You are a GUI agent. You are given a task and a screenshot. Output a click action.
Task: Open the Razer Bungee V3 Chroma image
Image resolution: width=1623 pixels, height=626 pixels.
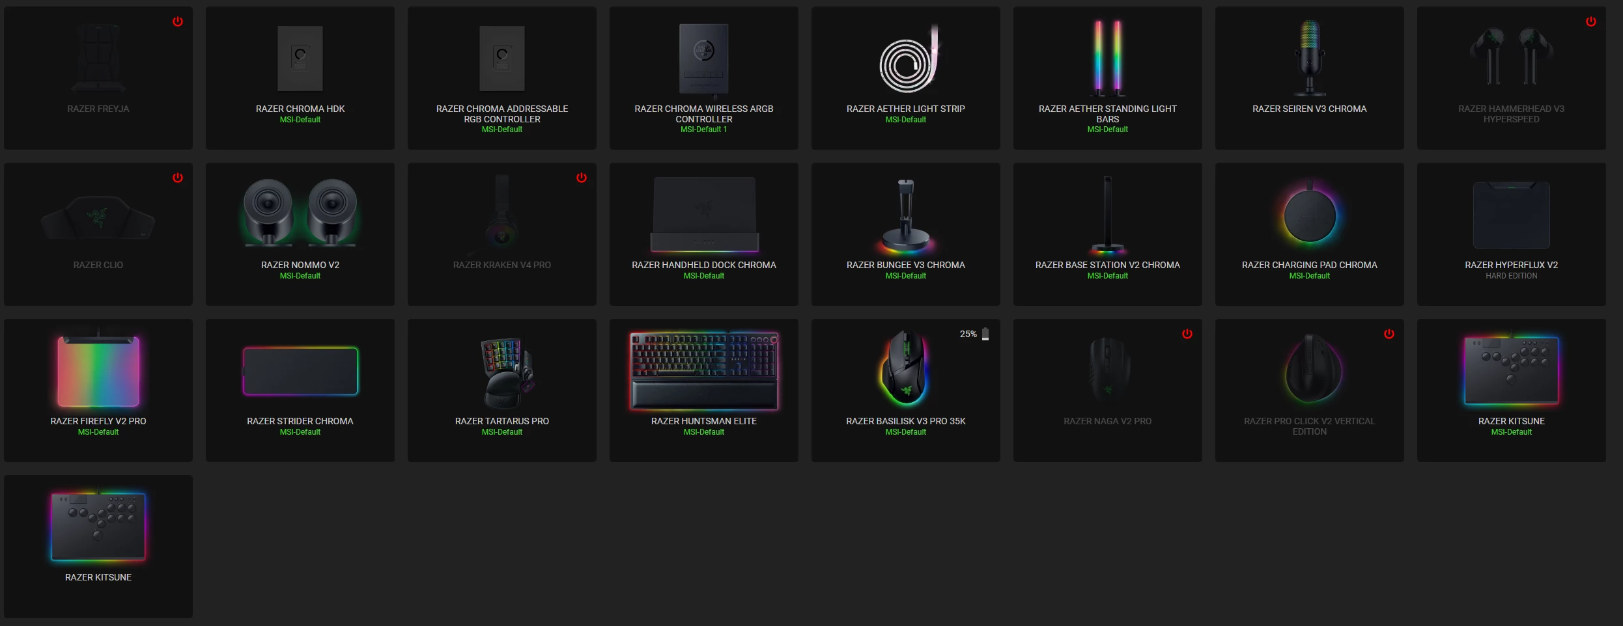[x=906, y=216]
